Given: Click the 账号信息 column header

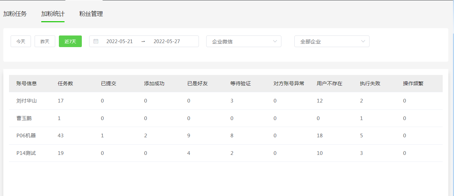Looking at the screenshot, I should coord(27,84).
